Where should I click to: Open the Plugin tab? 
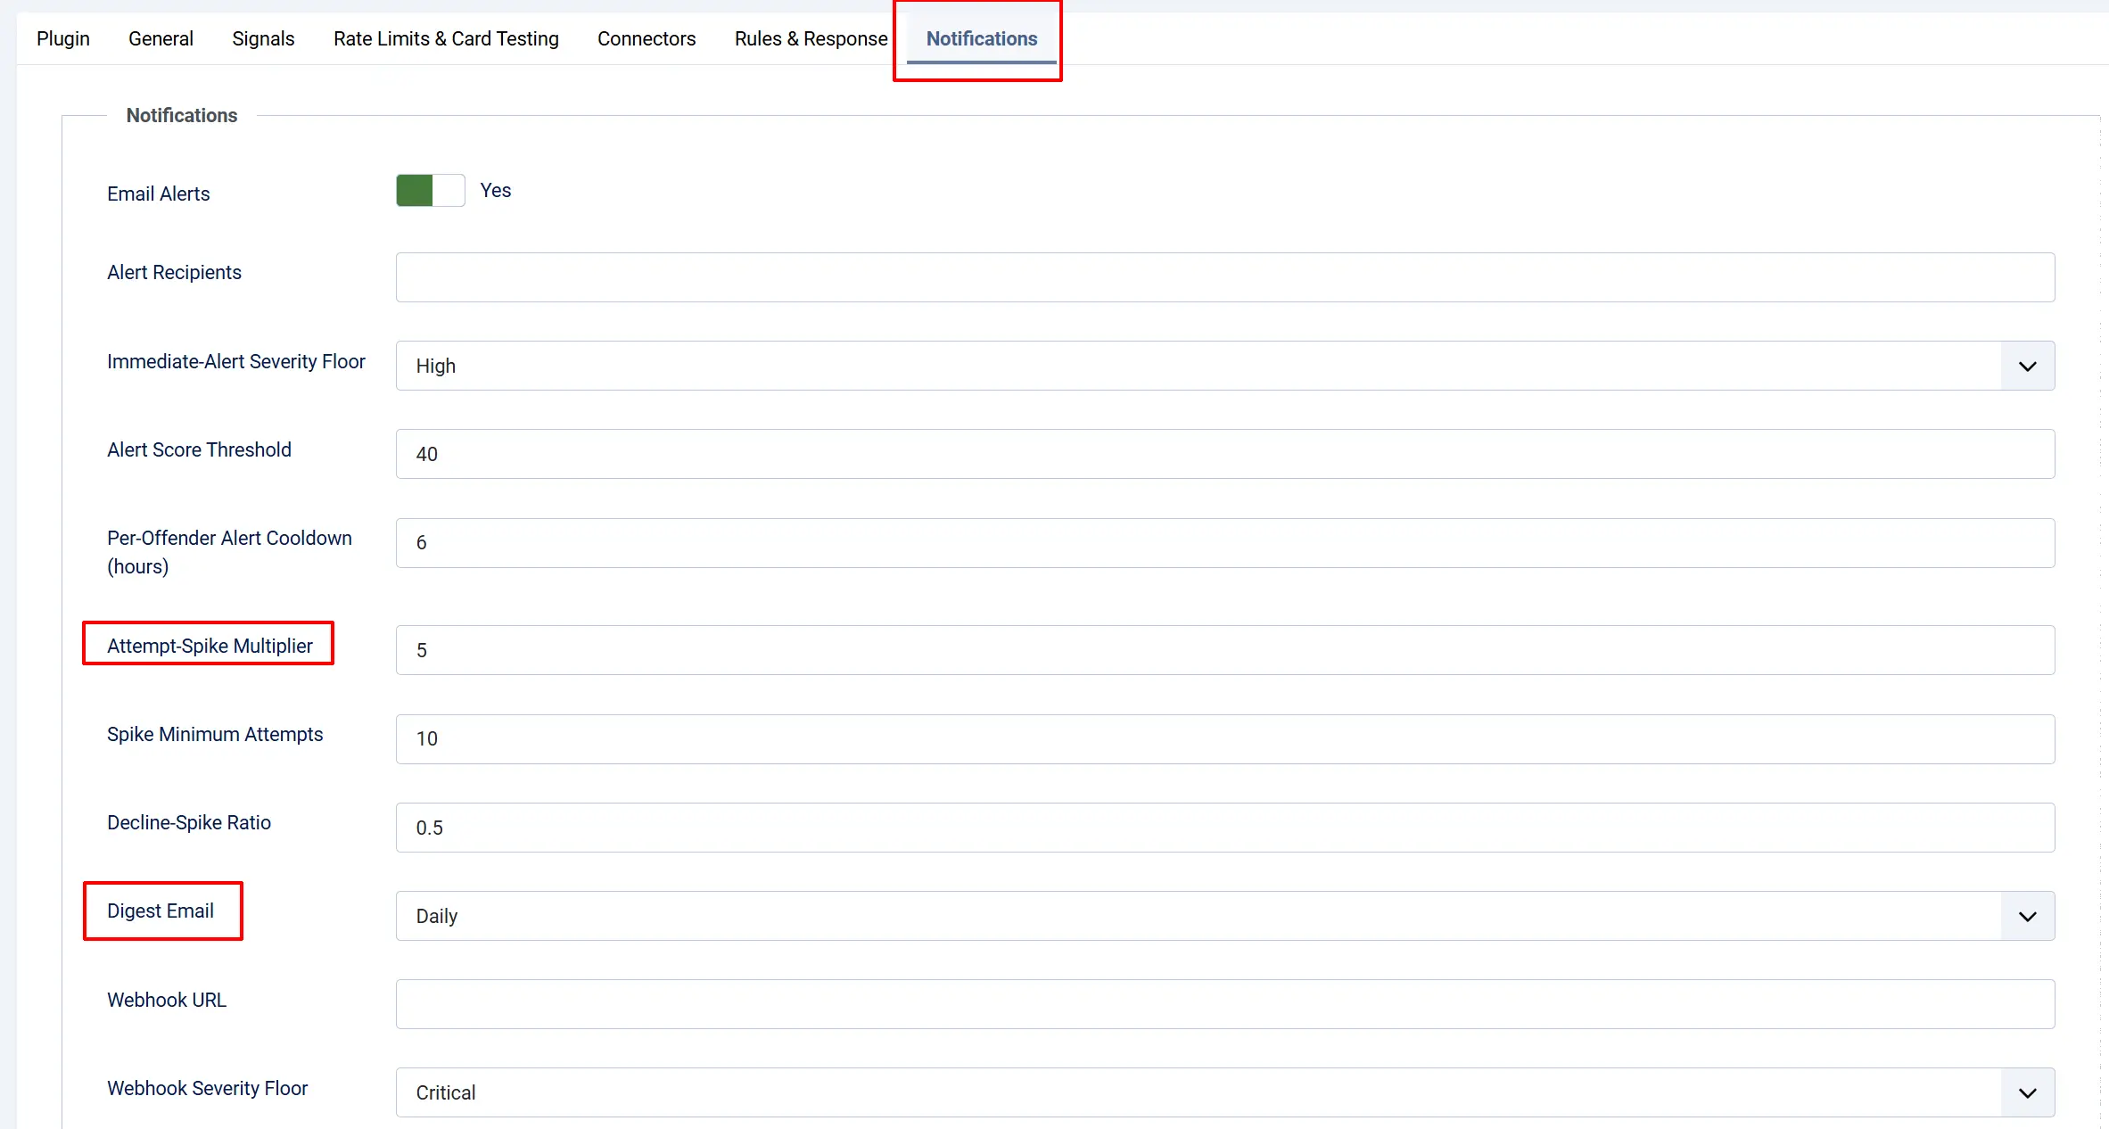[x=62, y=38]
